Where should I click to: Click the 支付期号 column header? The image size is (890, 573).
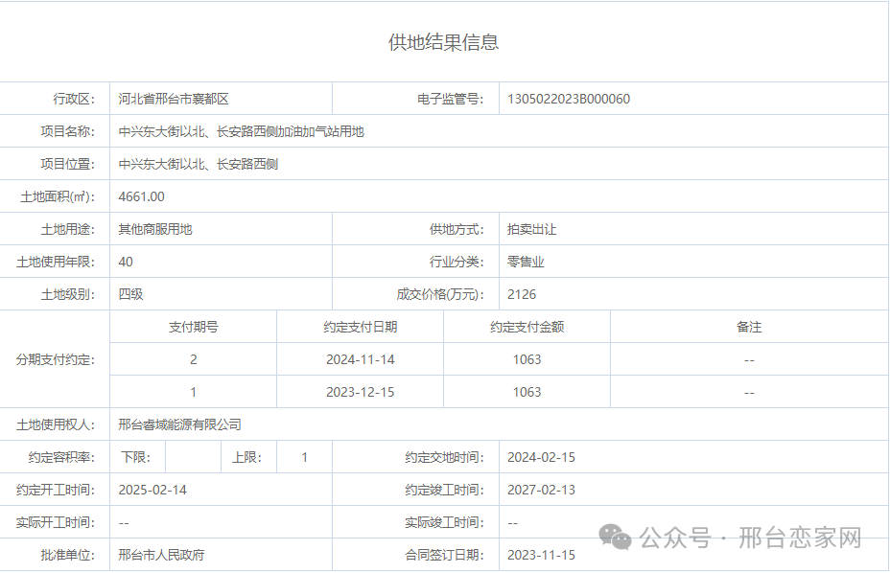[193, 327]
